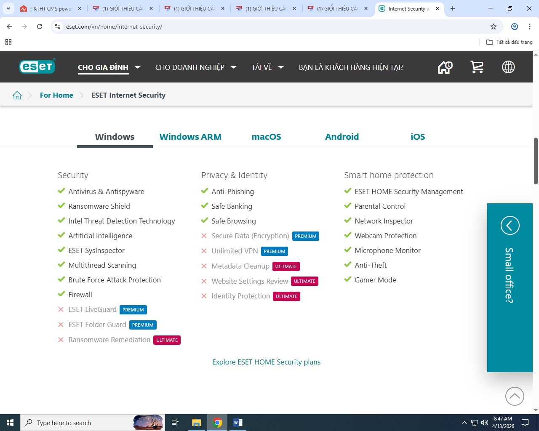Open the Chrome tab search dropdown
Image resolution: width=539 pixels, height=431 pixels.
pos(8,8)
